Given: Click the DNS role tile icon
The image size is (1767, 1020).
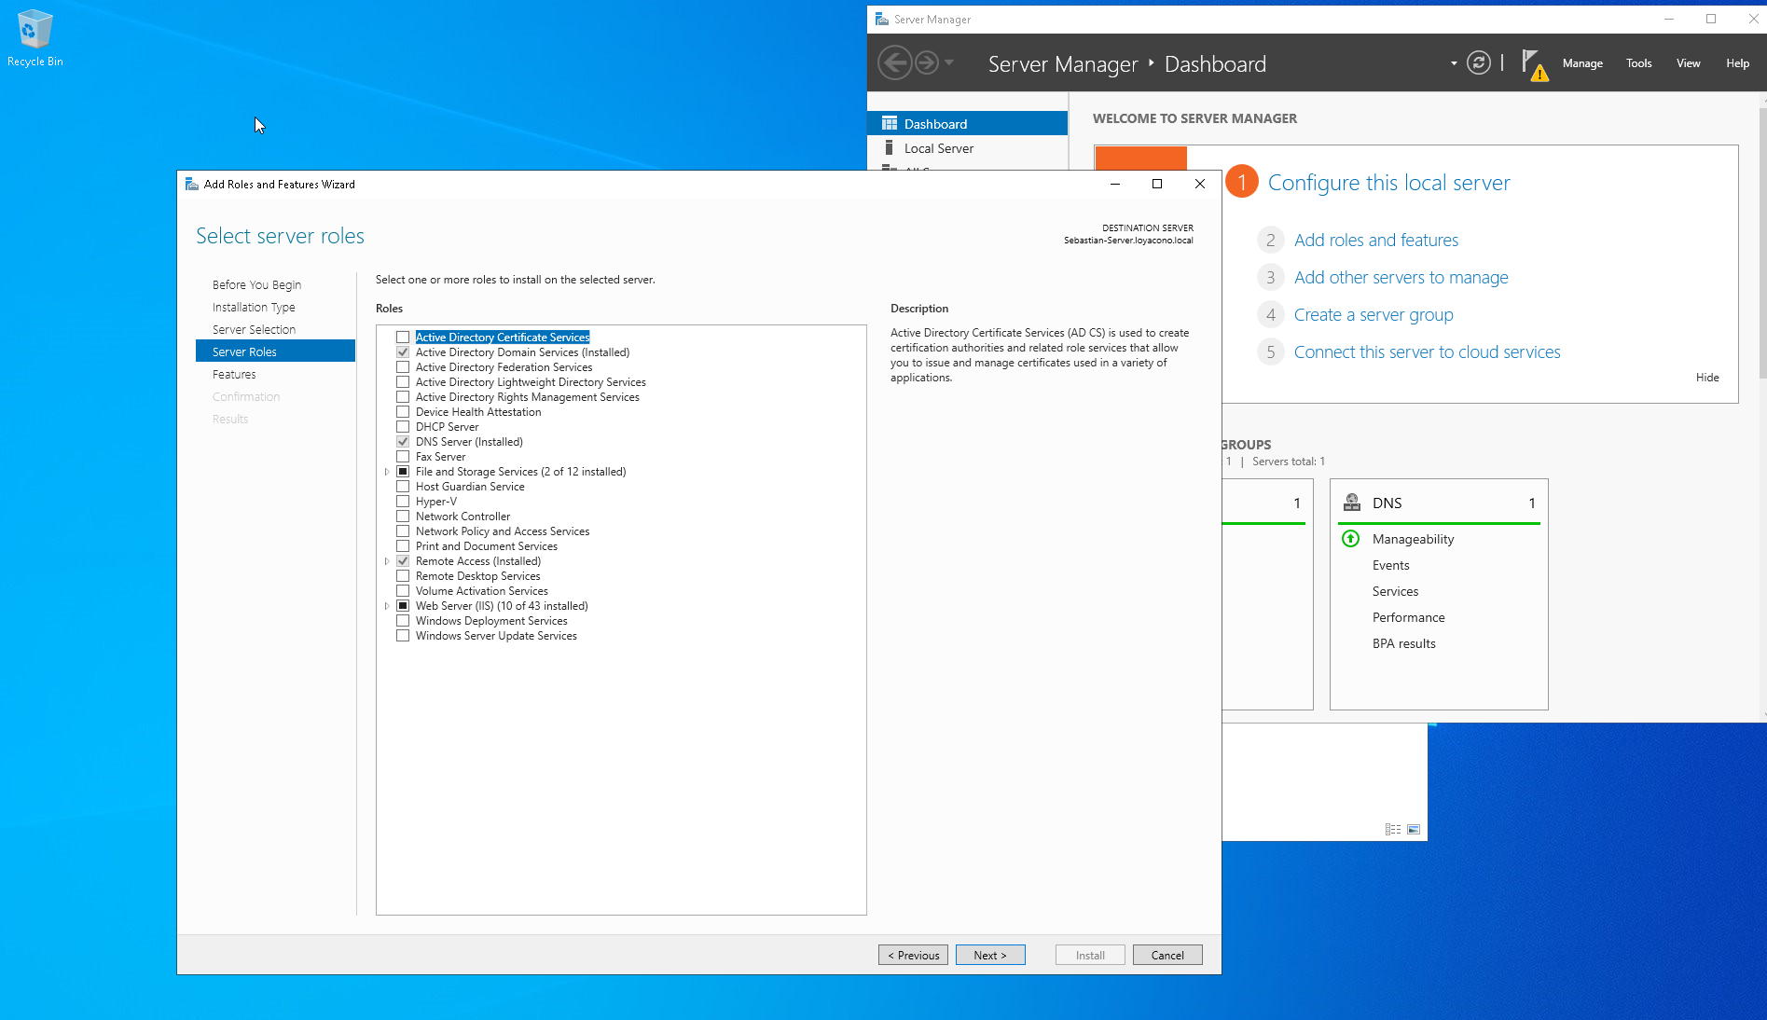Looking at the screenshot, I should point(1351,503).
